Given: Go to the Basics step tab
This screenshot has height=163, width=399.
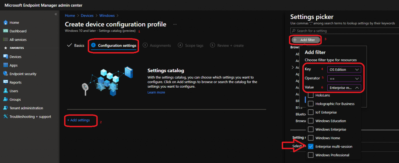Looking at the screenshot, I should tap(76, 45).
